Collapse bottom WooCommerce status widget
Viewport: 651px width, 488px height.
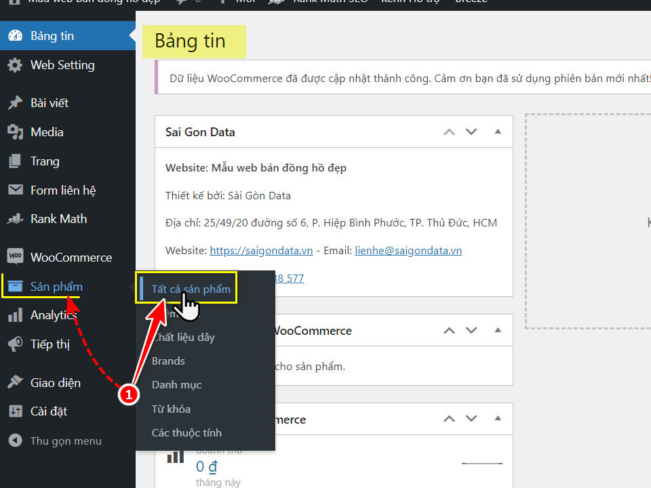click(x=498, y=418)
